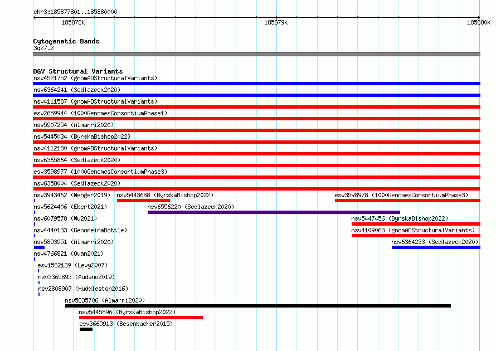The width and height of the screenshot is (496, 351).
Task: Click the nsv4521752 gnomADStructuralVariants label
Action: click(x=95, y=78)
